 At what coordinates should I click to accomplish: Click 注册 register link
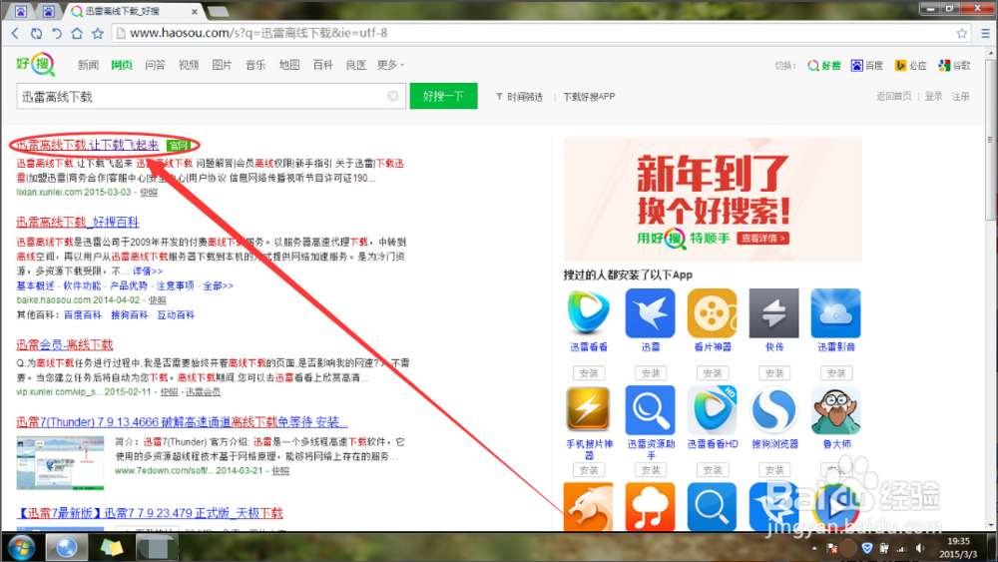tap(960, 97)
